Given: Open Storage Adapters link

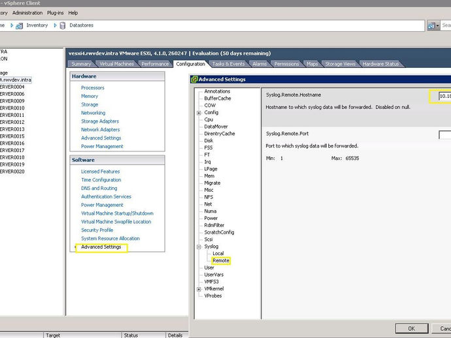Looking at the screenshot, I should click(100, 121).
